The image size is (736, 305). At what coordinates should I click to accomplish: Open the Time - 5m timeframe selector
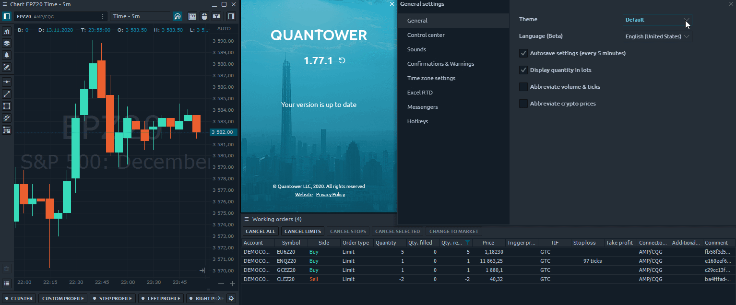[141, 16]
